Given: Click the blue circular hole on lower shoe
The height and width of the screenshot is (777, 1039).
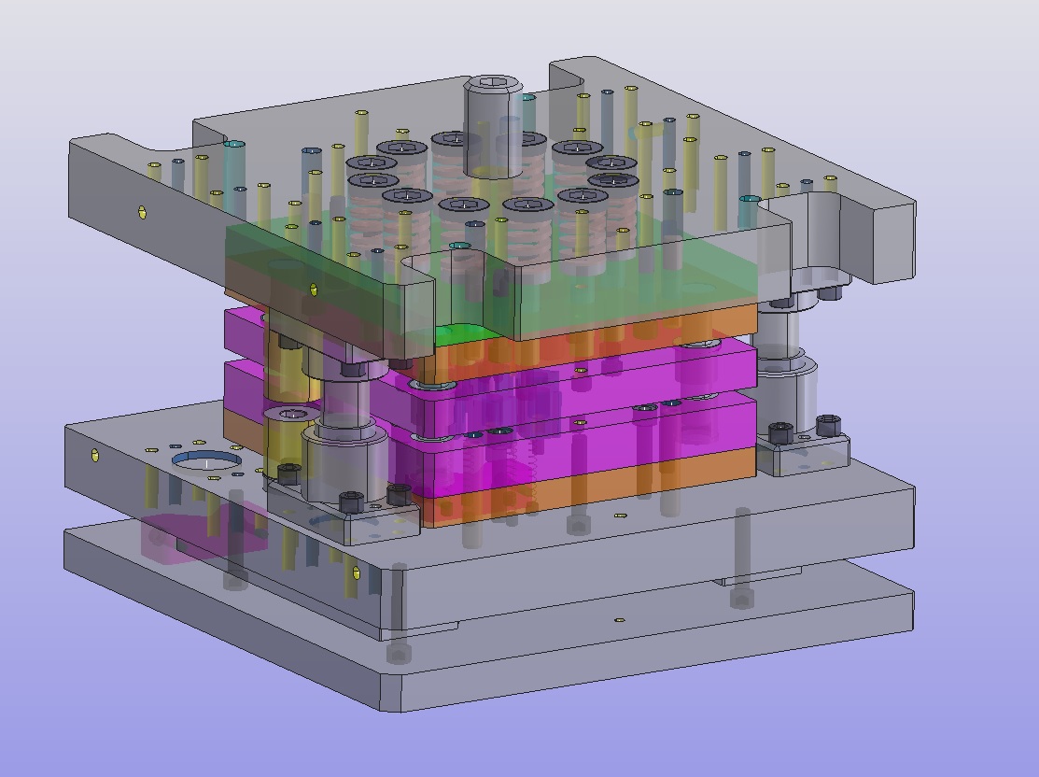Looking at the screenshot, I should click(x=206, y=460).
